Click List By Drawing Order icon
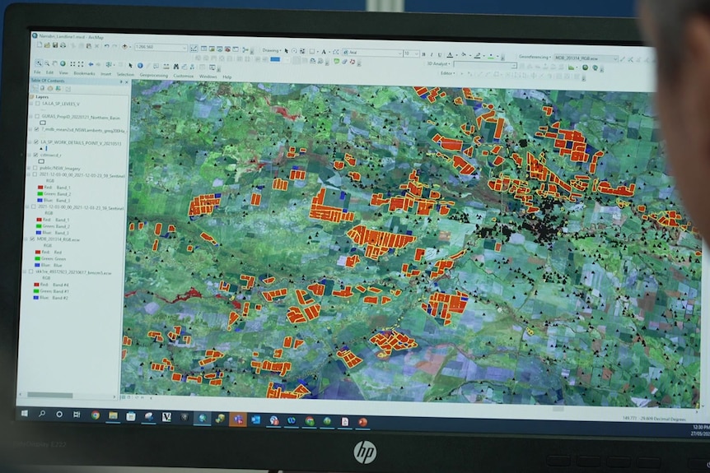This screenshot has width=710, height=473. [35, 88]
